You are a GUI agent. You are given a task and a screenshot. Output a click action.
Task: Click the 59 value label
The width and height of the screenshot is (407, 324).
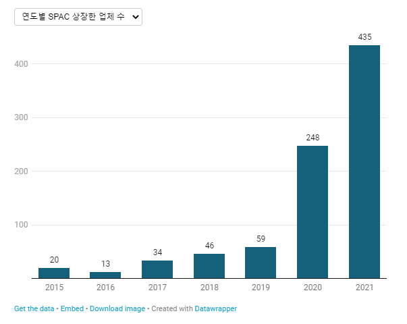point(261,238)
